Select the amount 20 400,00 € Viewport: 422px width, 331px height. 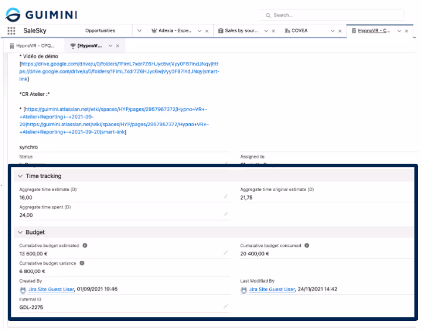point(254,254)
